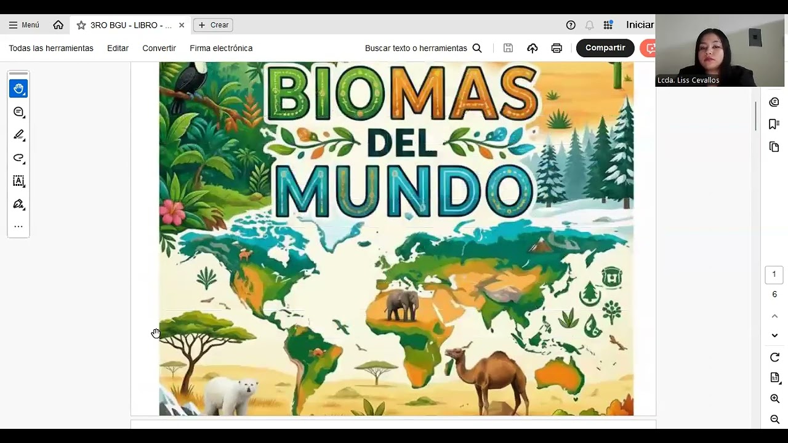Image resolution: width=788 pixels, height=443 pixels.
Task: Switch to the 3RO BGU - LIBRO tab
Action: pos(131,25)
